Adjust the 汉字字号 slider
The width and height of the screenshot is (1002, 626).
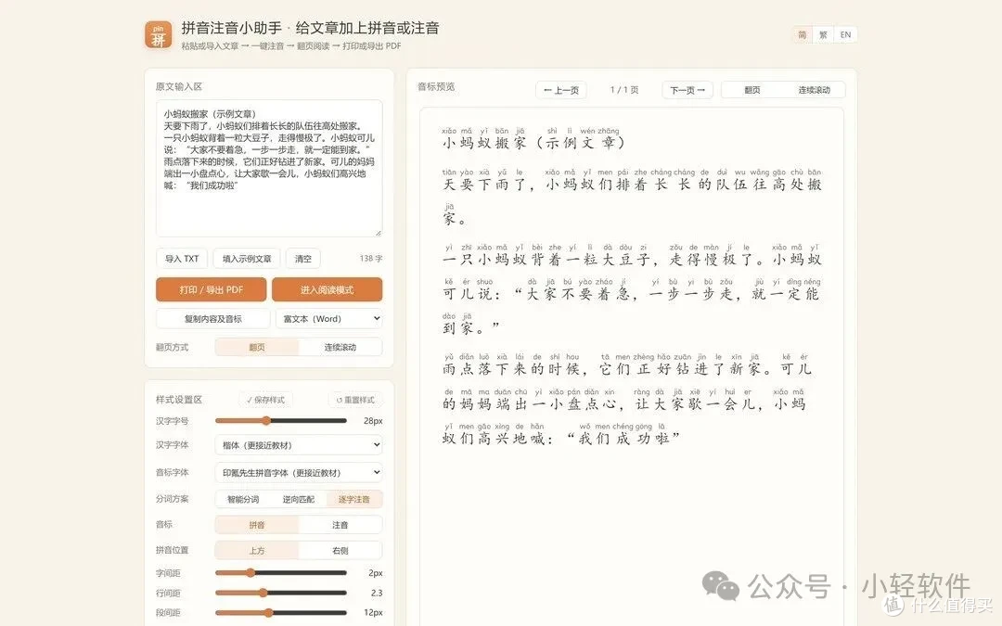(281, 421)
